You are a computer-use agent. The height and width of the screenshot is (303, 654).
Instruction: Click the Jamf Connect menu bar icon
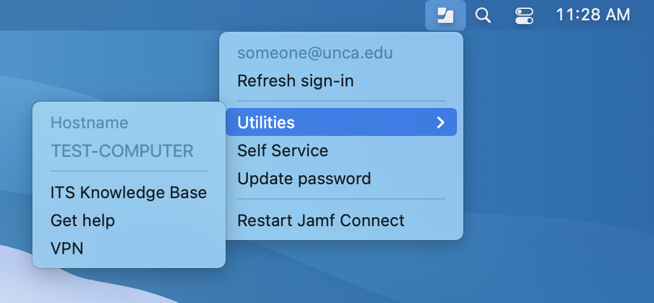[445, 15]
